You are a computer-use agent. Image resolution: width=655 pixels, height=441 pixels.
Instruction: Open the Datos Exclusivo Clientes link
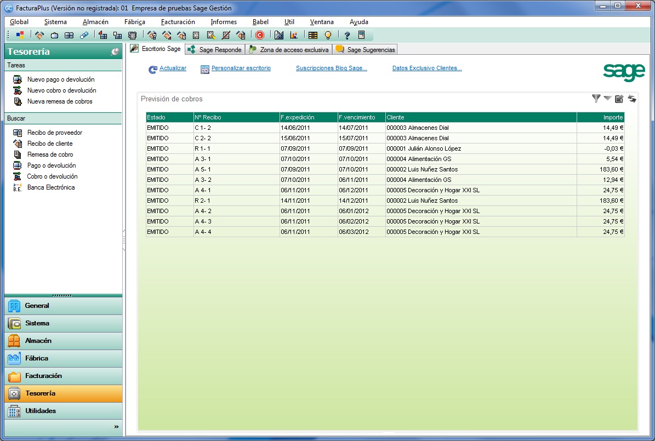tap(427, 68)
